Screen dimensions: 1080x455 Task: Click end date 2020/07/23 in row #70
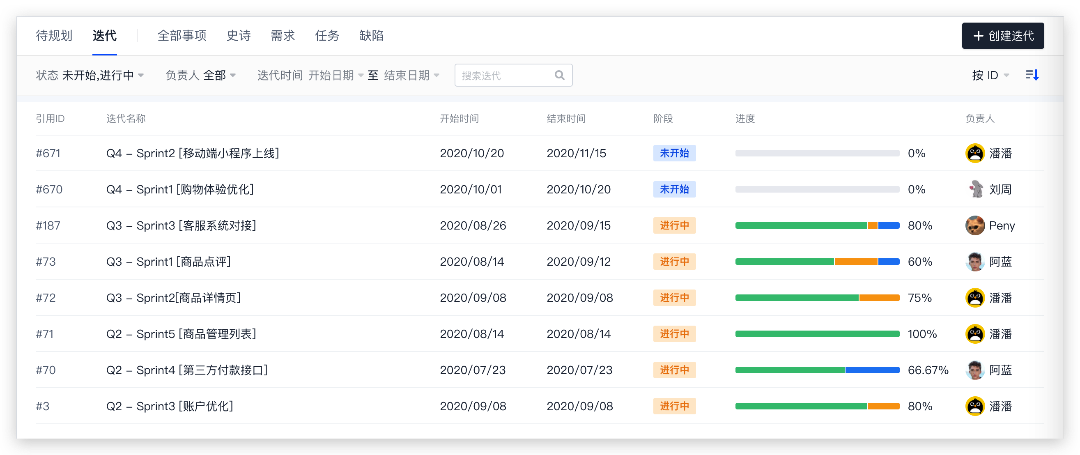click(579, 370)
